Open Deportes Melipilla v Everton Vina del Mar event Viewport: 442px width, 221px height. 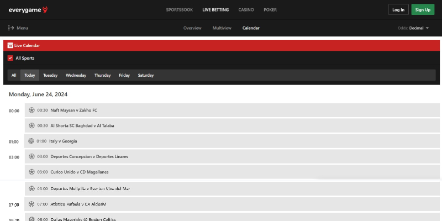[232, 188]
